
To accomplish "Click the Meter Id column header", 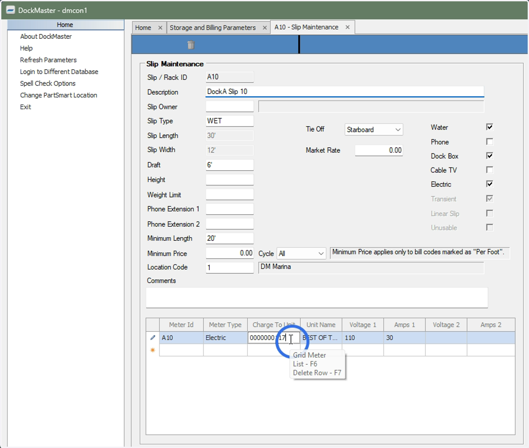I will coord(181,325).
